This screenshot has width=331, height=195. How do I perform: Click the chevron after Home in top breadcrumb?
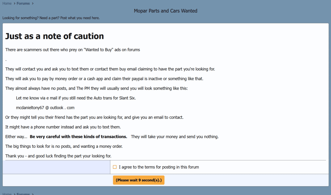click(x=14, y=4)
